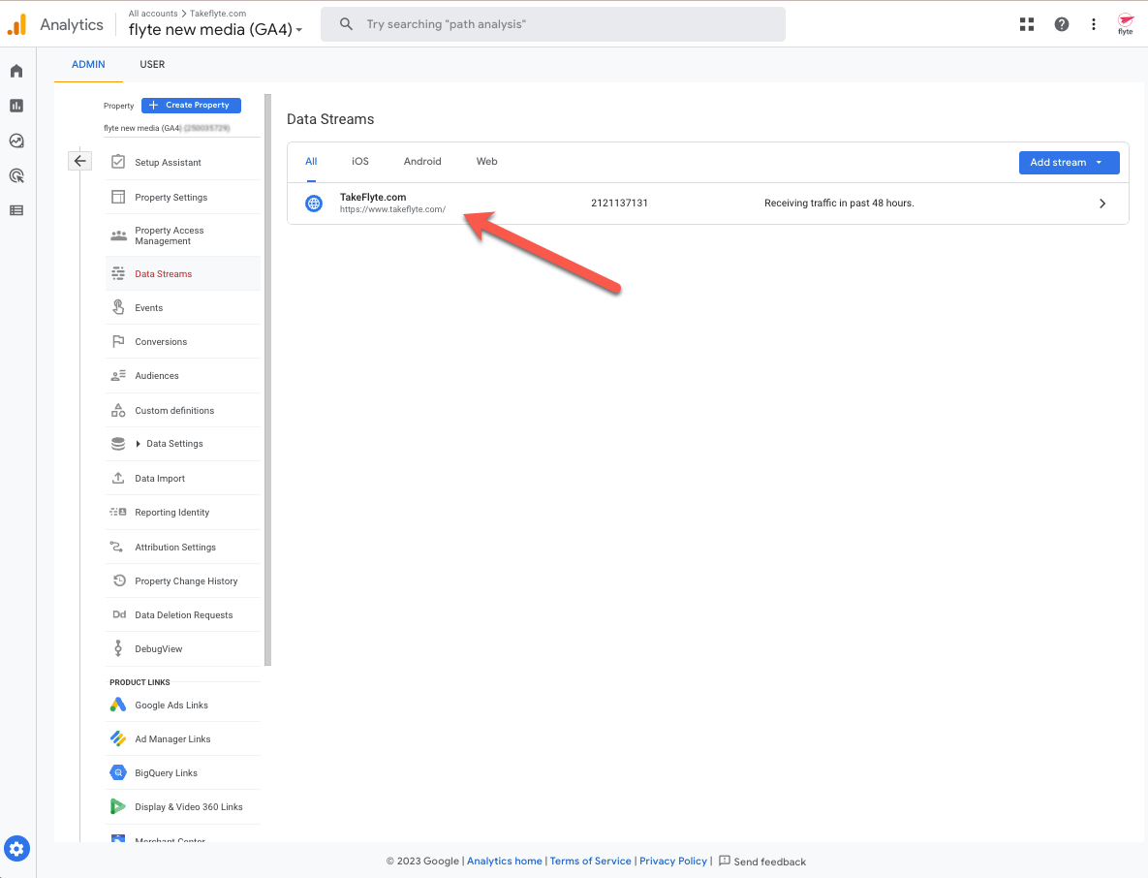Image resolution: width=1148 pixels, height=878 pixels.
Task: Click Send feedback in the footer
Action: [x=762, y=862]
